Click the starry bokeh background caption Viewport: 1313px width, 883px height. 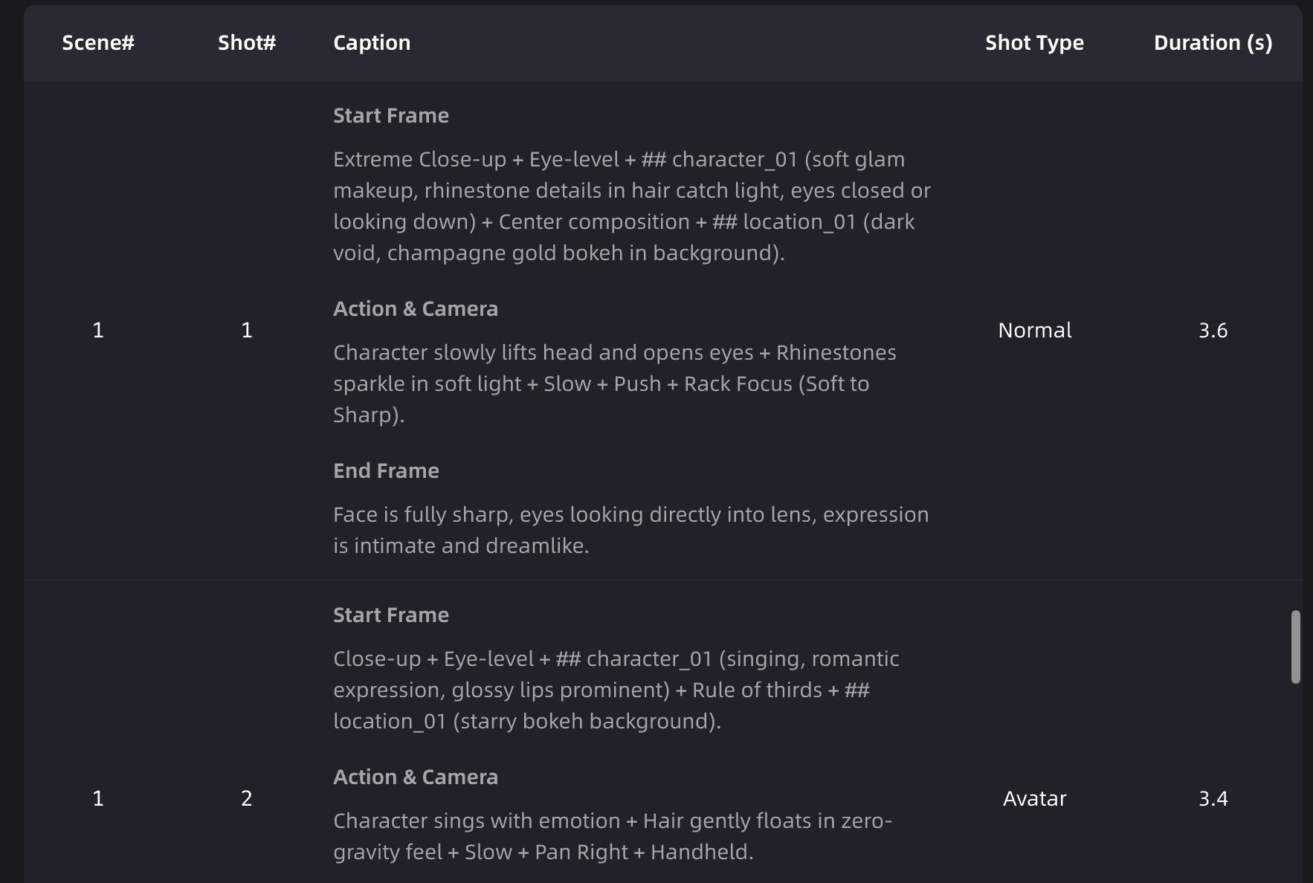click(616, 690)
